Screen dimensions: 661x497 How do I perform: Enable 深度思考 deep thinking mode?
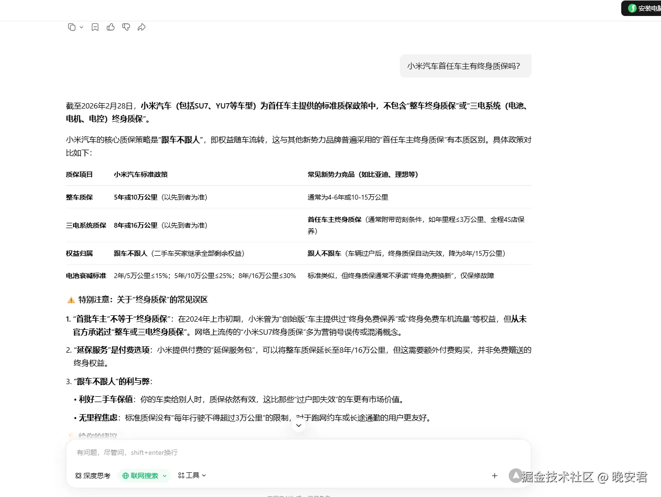[x=92, y=475]
